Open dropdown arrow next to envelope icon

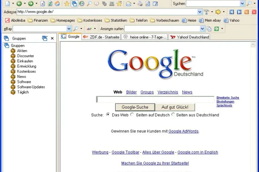pos(134,3)
